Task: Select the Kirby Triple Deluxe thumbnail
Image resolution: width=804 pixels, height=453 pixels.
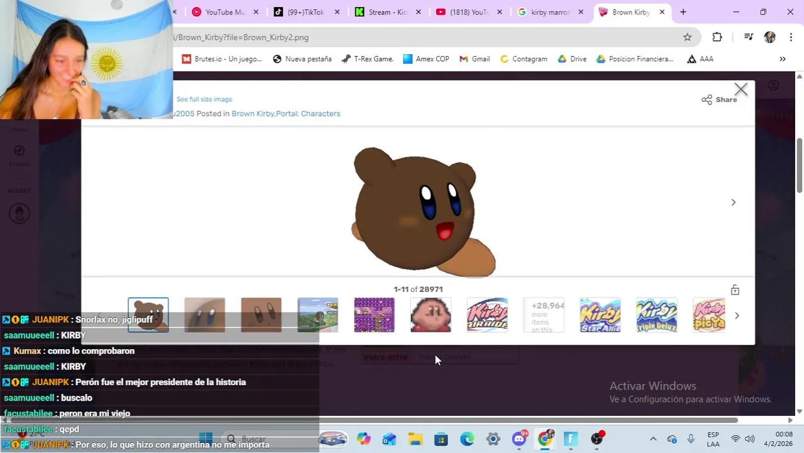Action: tap(657, 315)
